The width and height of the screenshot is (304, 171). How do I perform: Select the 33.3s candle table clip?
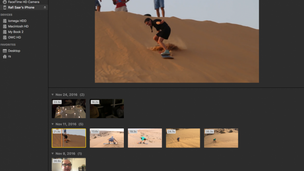(69, 109)
